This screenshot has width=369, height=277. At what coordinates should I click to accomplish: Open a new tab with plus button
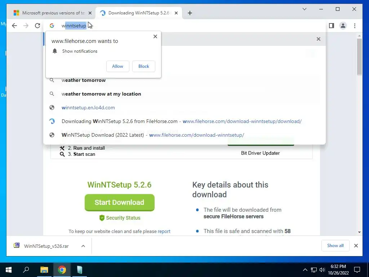[190, 13]
